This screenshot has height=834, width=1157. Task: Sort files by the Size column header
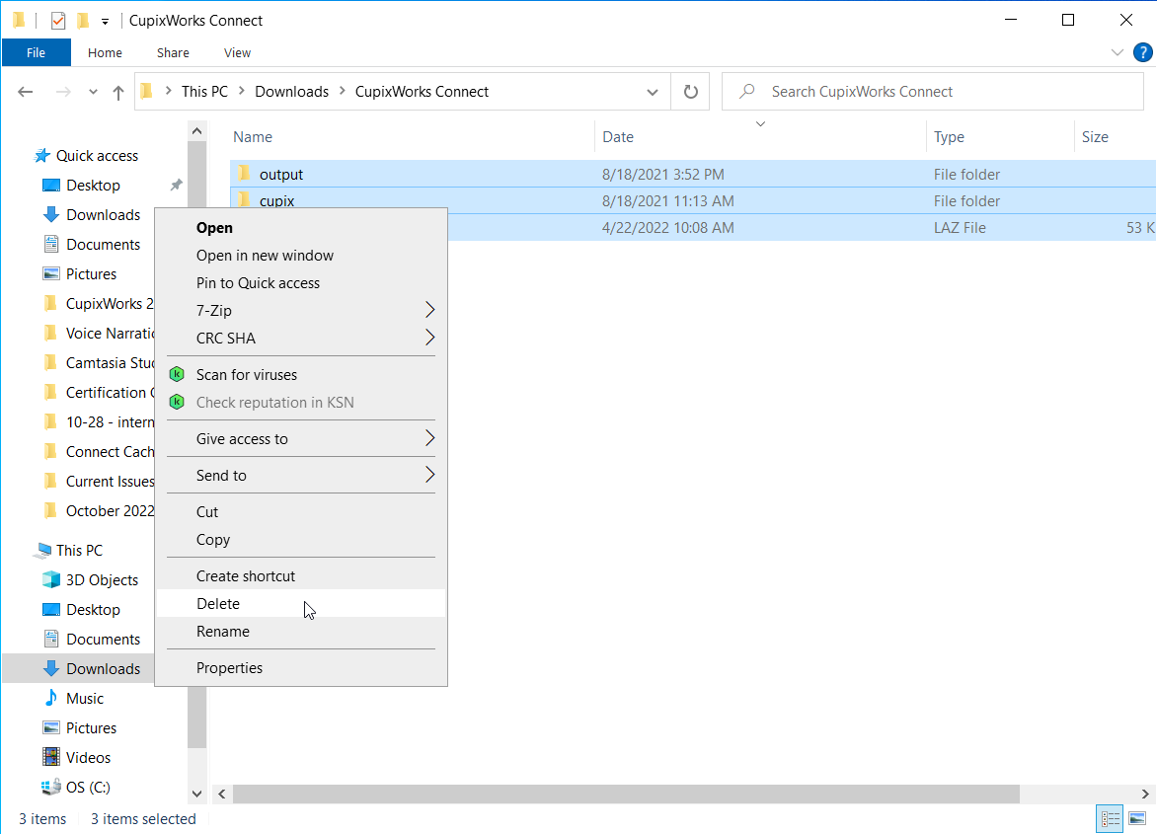click(1115, 136)
